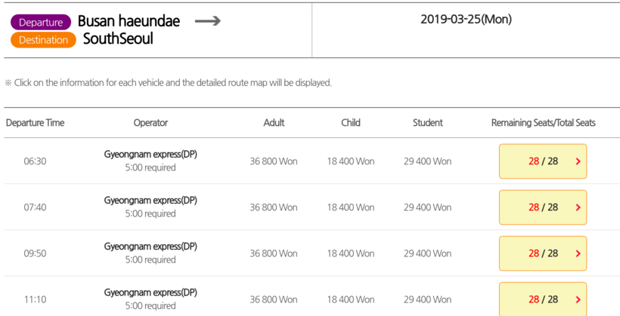620x316 pixels.
Task: Click the Departure Time column header
Action: (35, 123)
